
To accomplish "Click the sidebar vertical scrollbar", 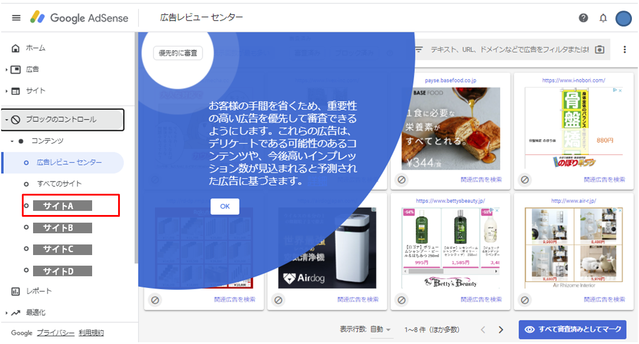I will 136,148.
